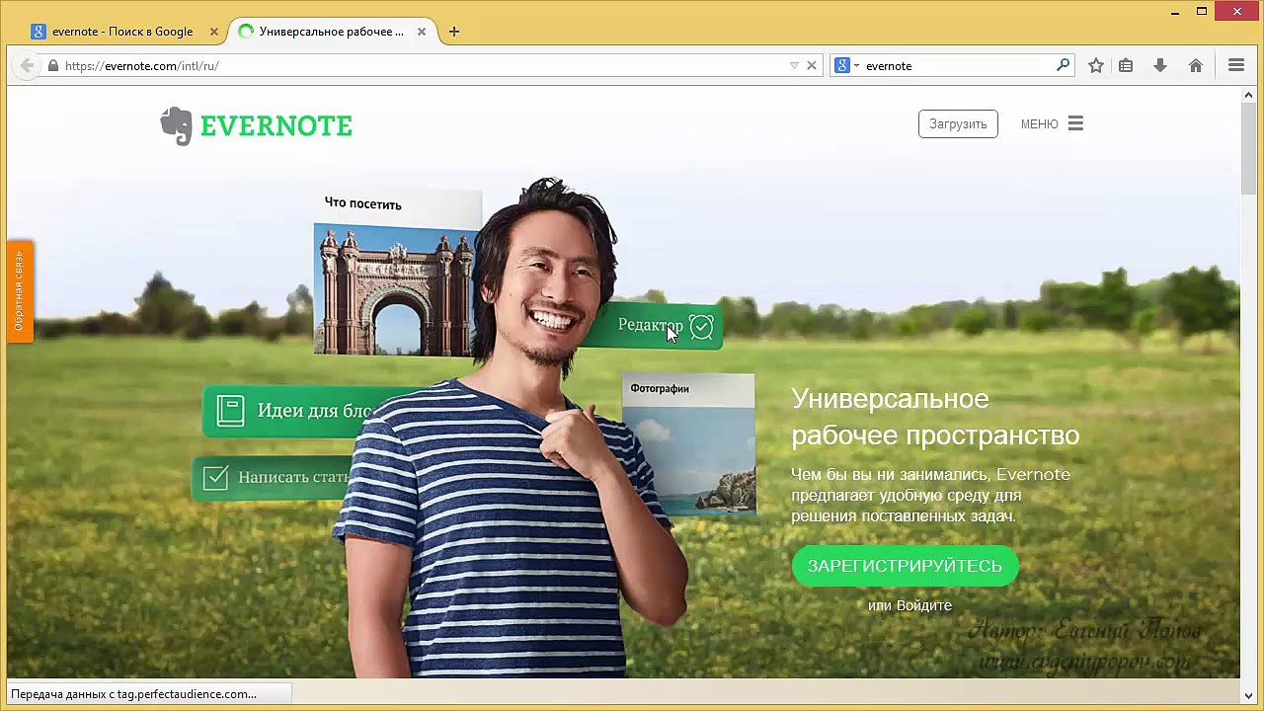Click the Универсальное рабочее пространство heading
Image resolution: width=1264 pixels, height=711 pixels.
coord(935,417)
